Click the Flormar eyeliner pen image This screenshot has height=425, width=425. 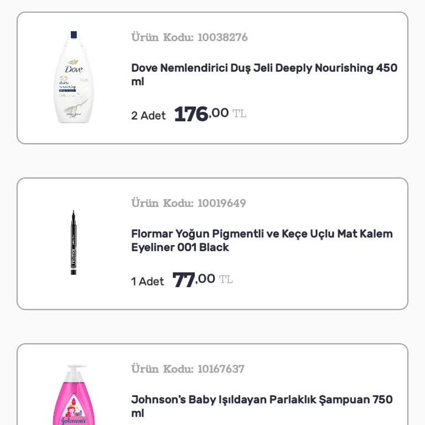coord(73,242)
